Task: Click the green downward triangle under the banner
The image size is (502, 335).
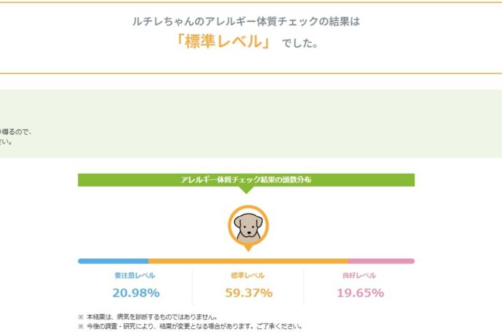Action: click(x=247, y=190)
